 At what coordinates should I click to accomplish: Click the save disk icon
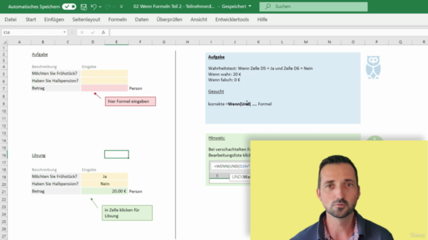pos(84,7)
